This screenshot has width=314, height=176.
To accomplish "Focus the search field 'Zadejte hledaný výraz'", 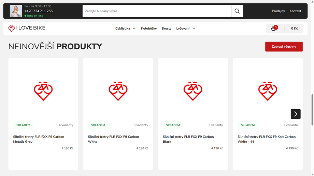I will tap(157, 11).
